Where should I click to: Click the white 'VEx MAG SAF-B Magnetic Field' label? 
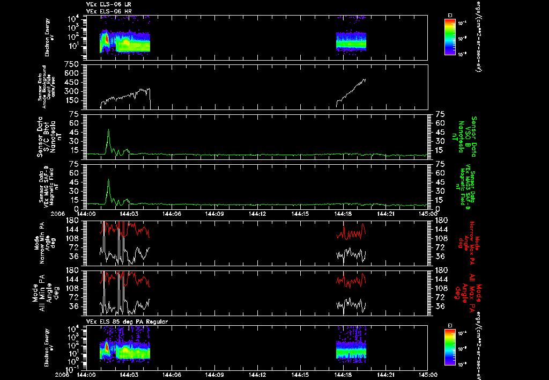49,186
